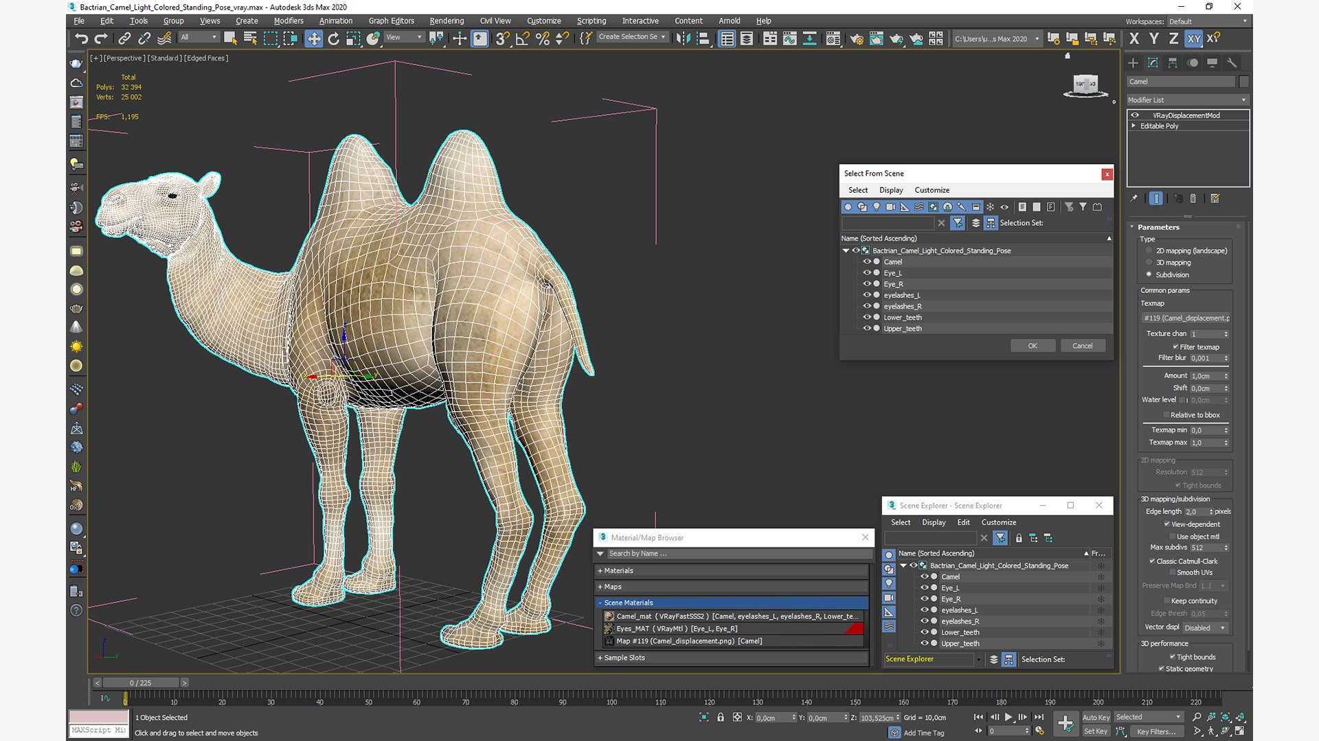Open the Utilities wrench panel tab
1319x741 pixels.
[1232, 62]
